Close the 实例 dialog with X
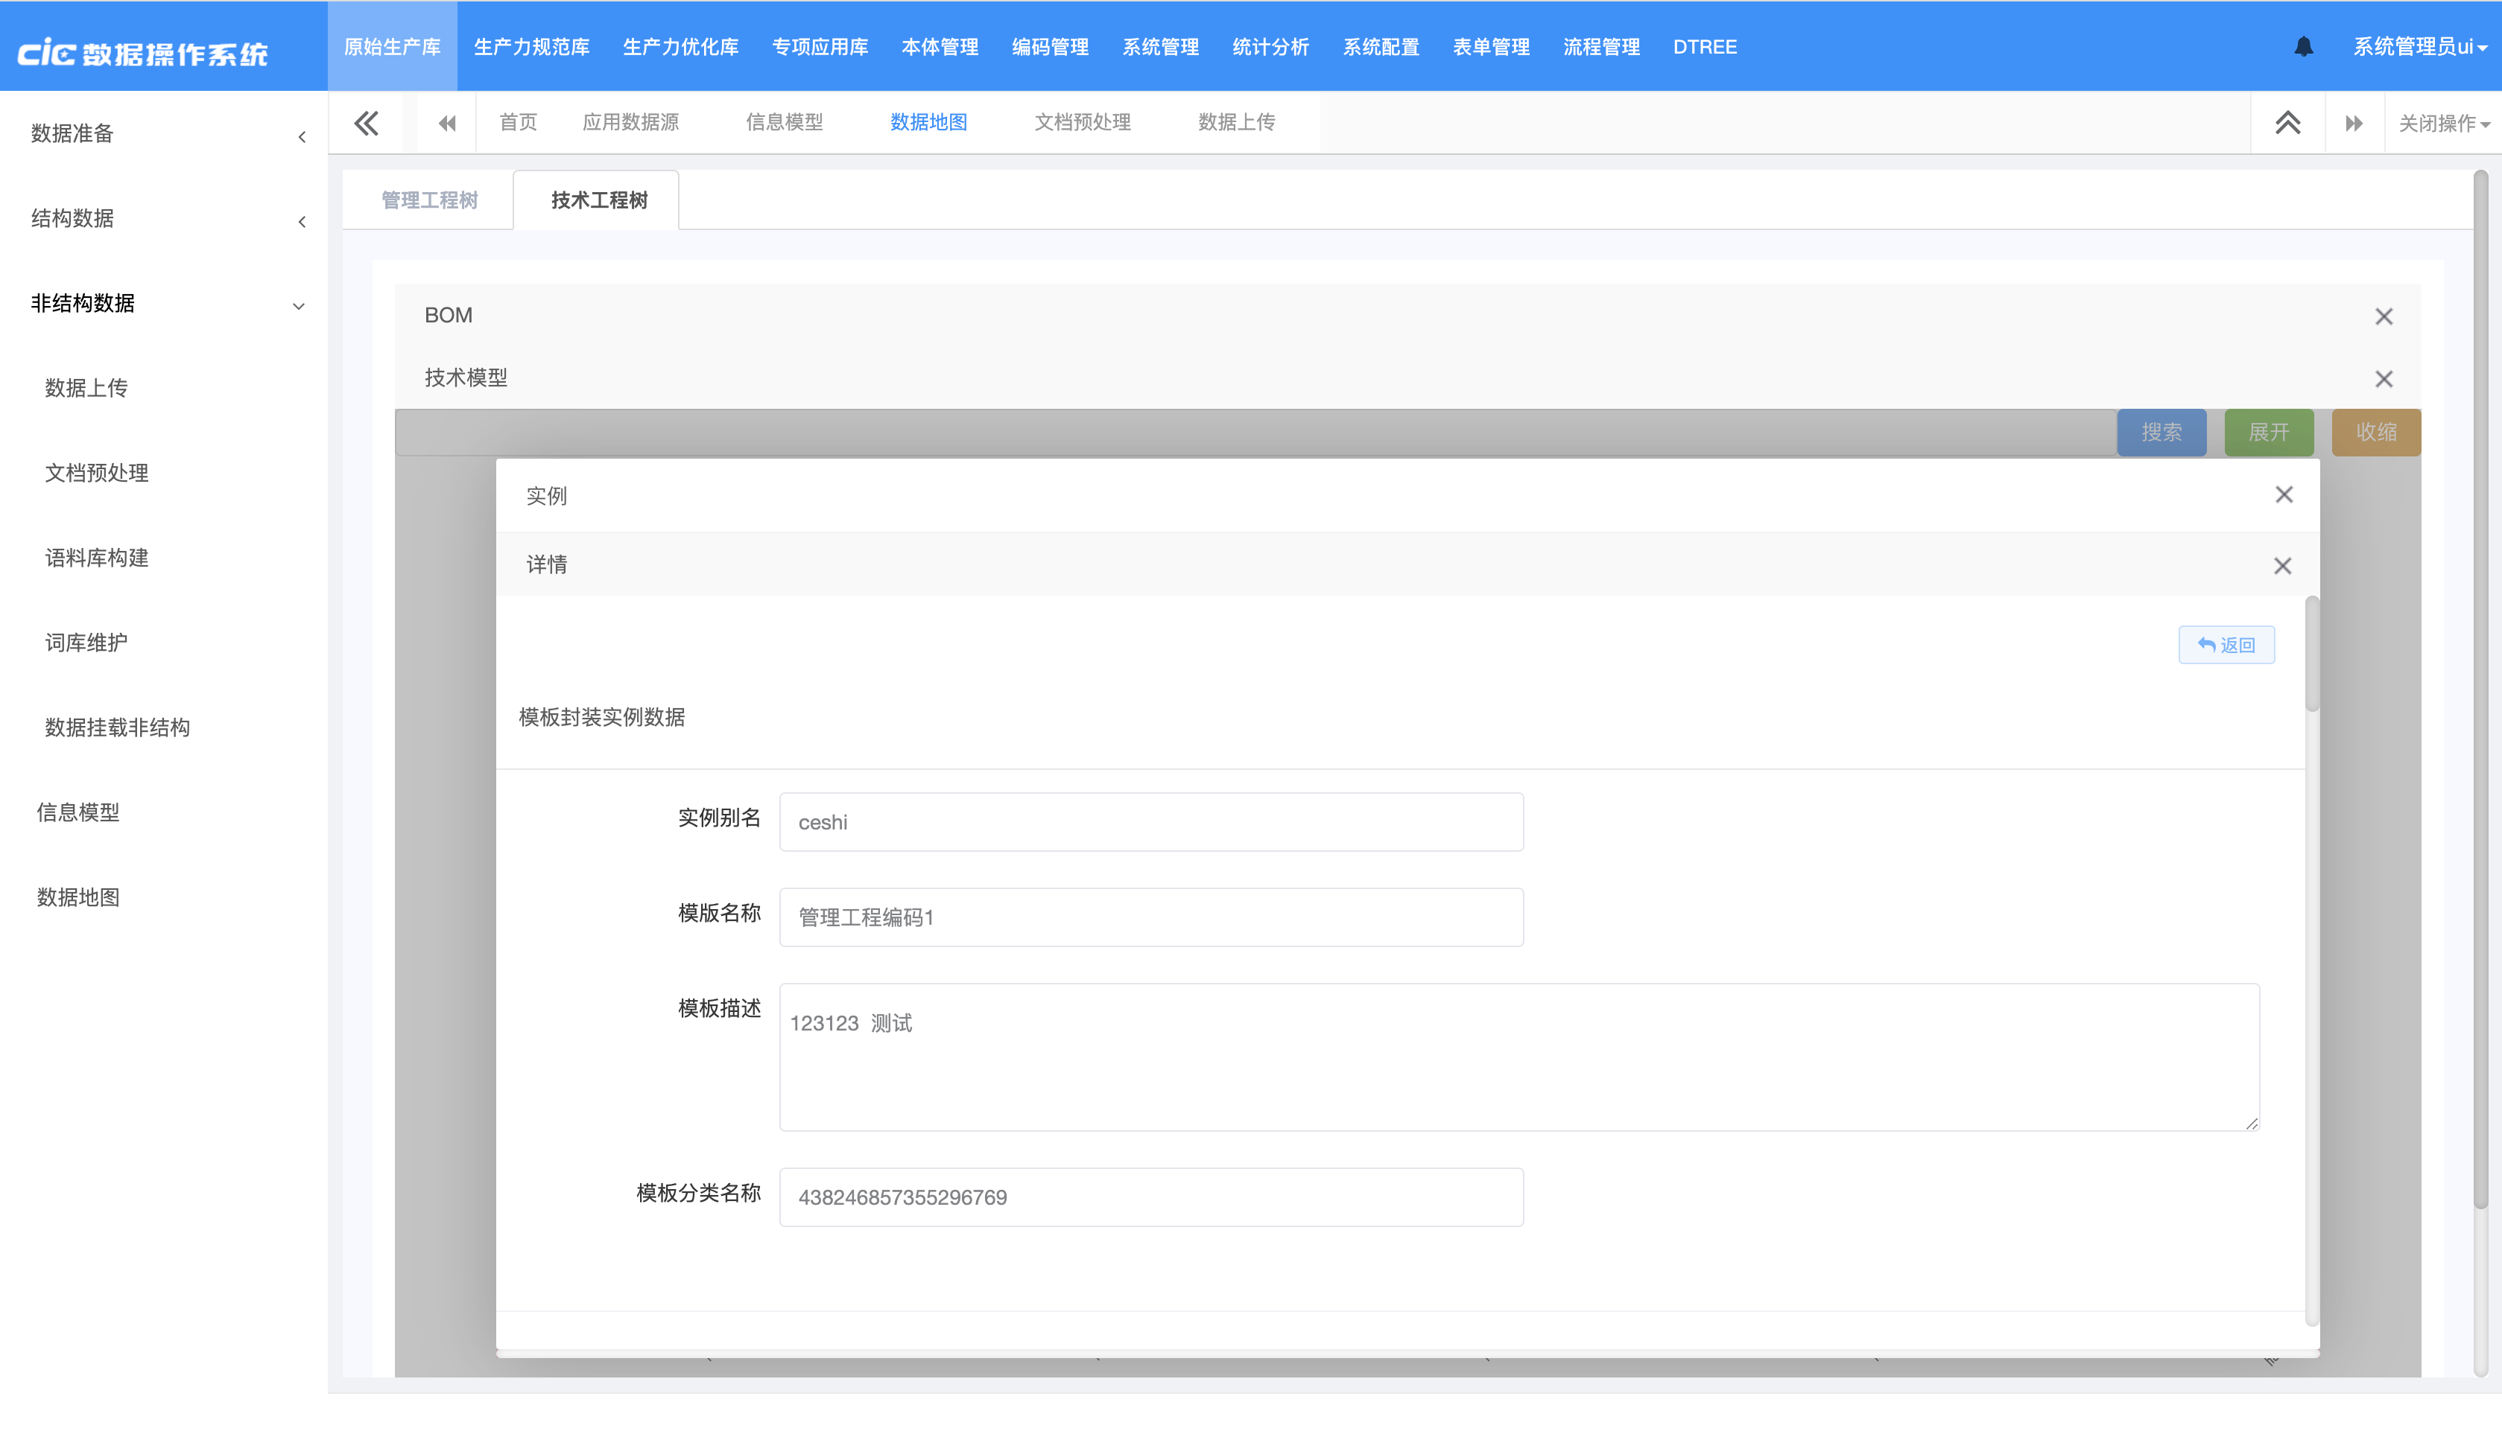 click(2284, 494)
